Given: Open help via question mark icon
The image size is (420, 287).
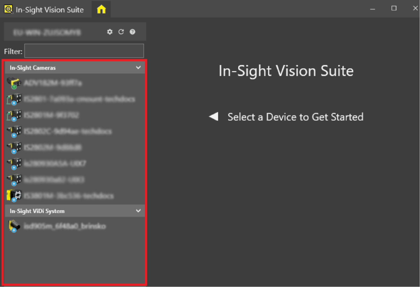Looking at the screenshot, I should point(132,32).
